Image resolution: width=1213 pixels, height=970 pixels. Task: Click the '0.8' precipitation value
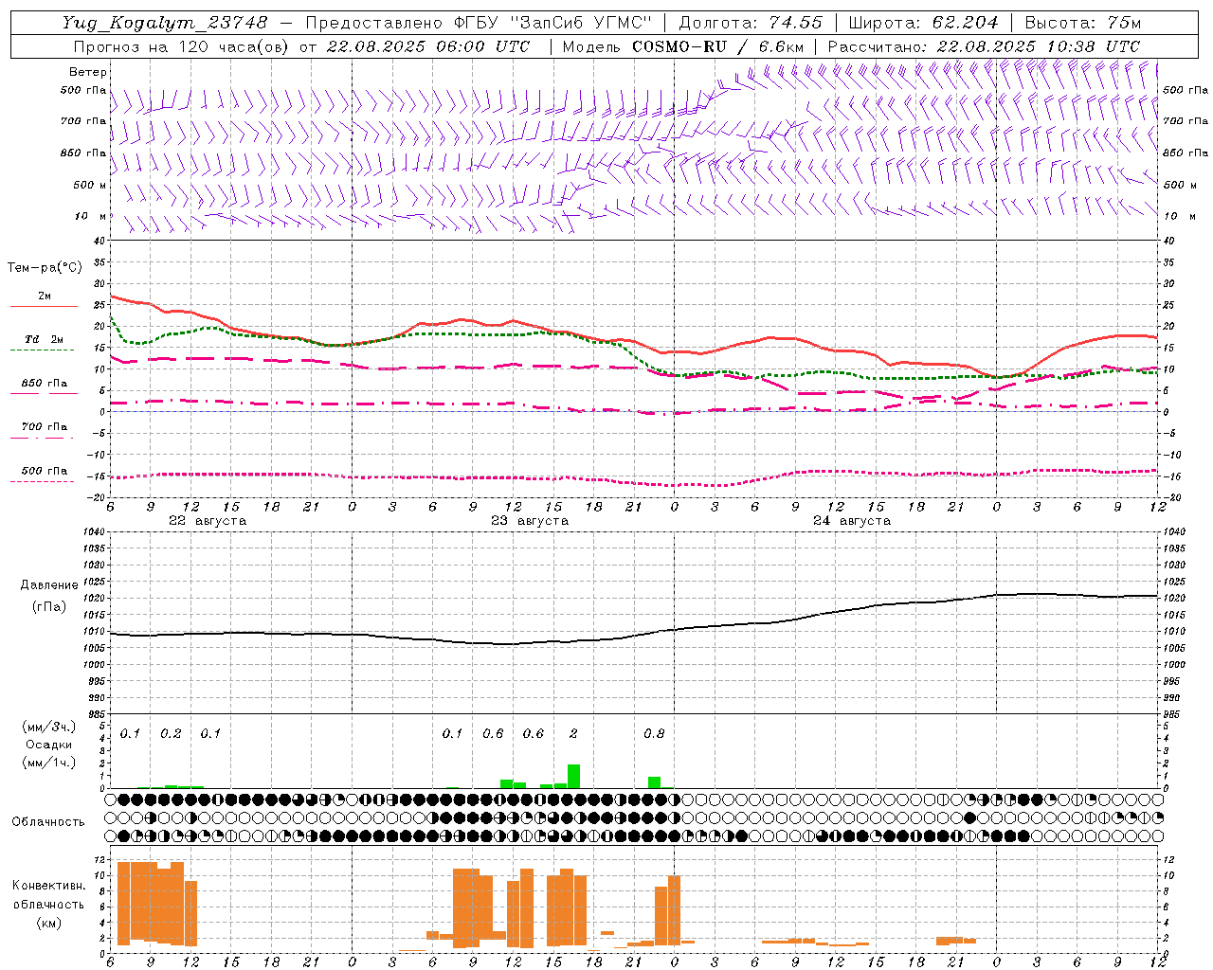click(x=654, y=734)
